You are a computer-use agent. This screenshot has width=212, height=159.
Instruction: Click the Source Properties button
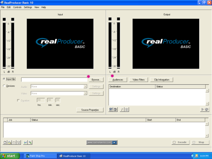tap(90, 110)
